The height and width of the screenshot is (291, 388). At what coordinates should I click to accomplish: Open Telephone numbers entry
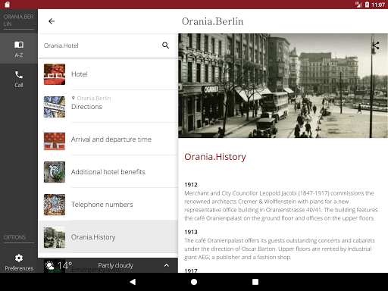pos(108,205)
